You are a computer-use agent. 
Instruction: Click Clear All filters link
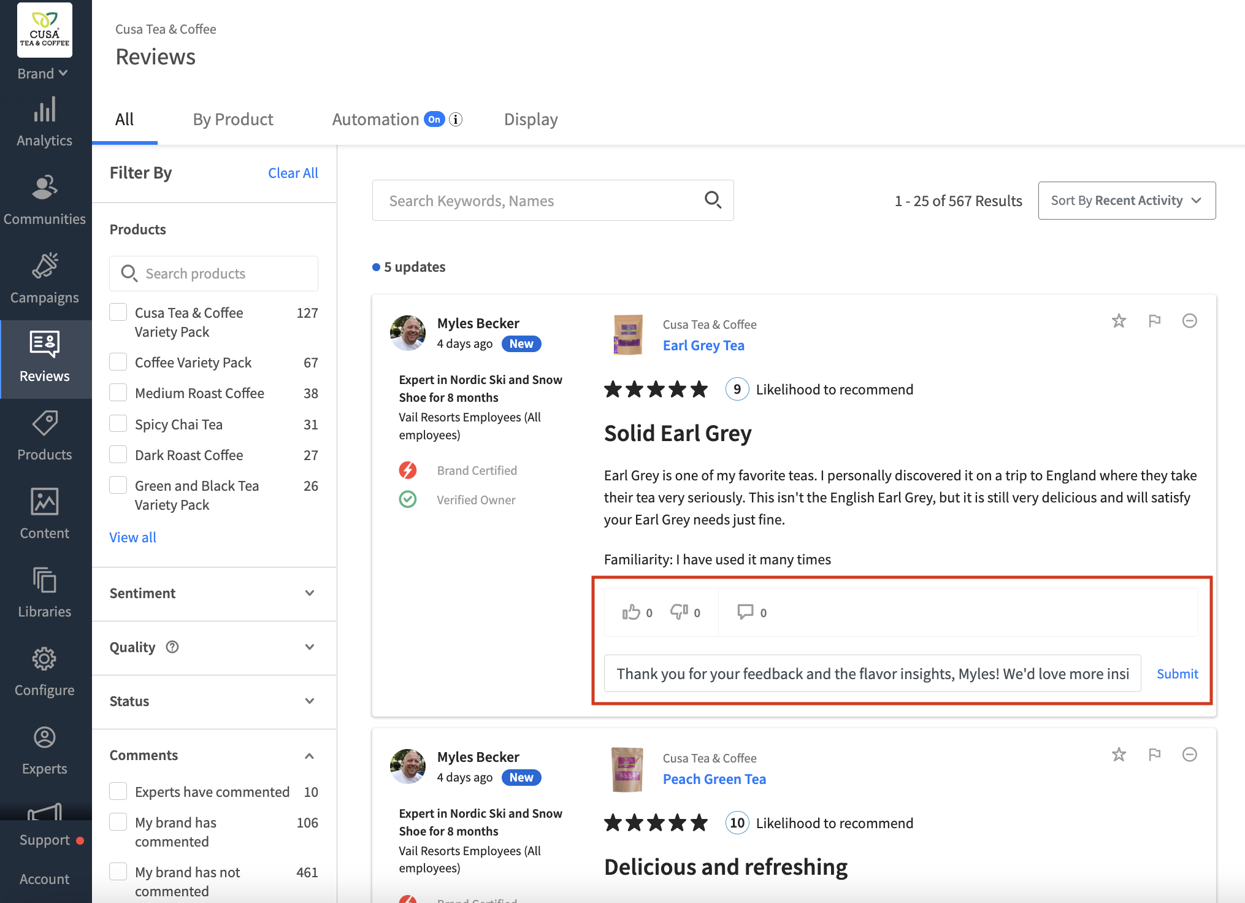point(293,173)
